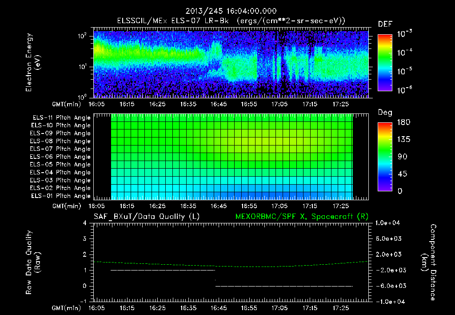
Task: Click the 17:15 tick under the pitch angle panel
Action: 310,206
